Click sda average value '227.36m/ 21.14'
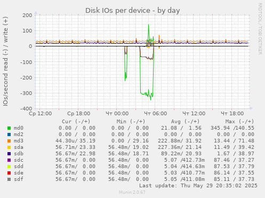Screen dimensions: 265x198 click(180, 147)
